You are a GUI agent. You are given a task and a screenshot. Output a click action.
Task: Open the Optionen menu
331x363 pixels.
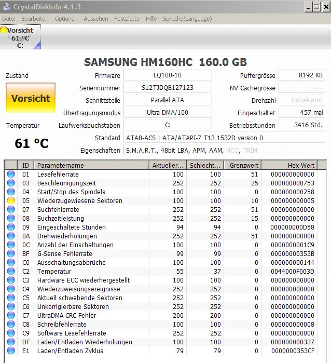coord(66,19)
